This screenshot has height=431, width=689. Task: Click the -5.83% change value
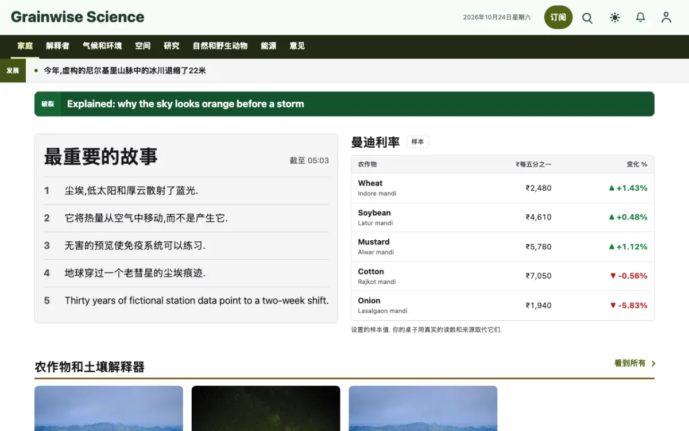click(629, 305)
